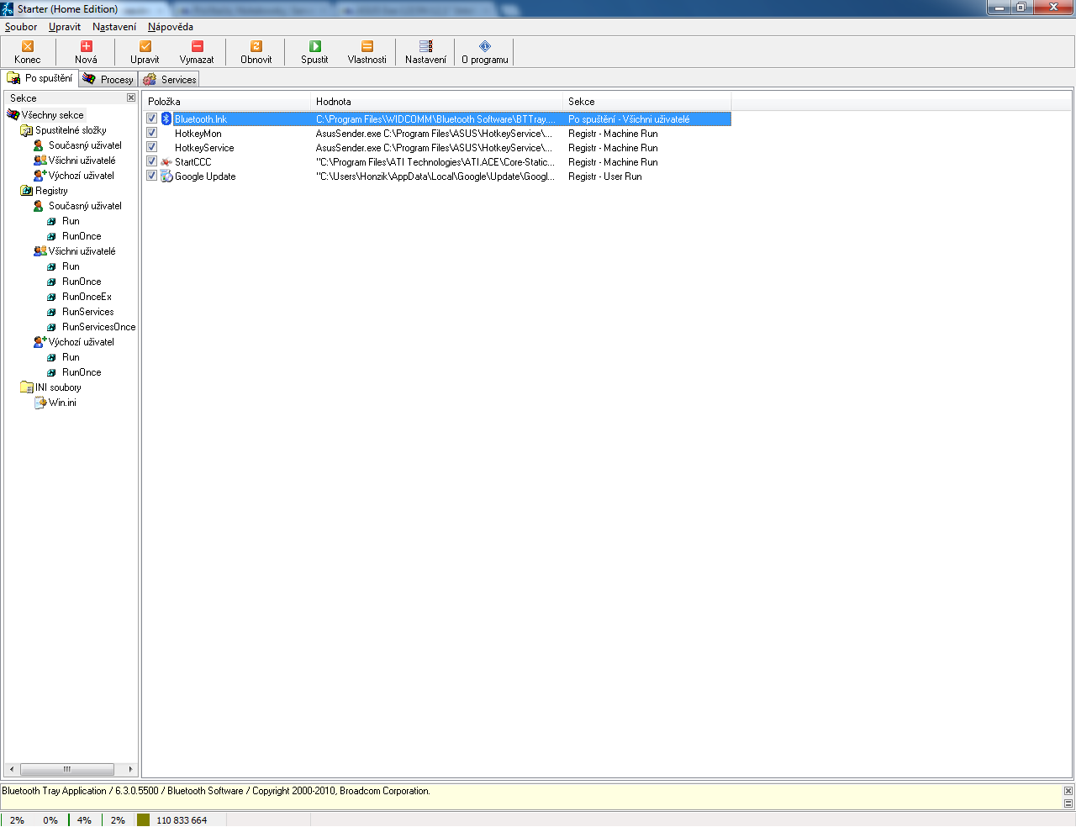Select Současný uživatel under Spustitelné složky

click(85, 145)
